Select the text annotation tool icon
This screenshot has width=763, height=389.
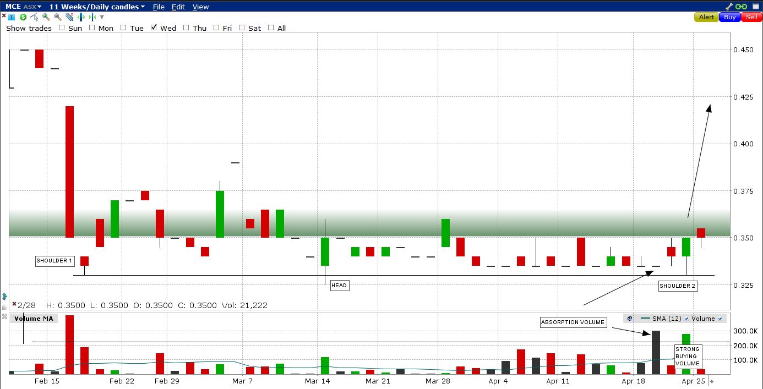pos(12,17)
